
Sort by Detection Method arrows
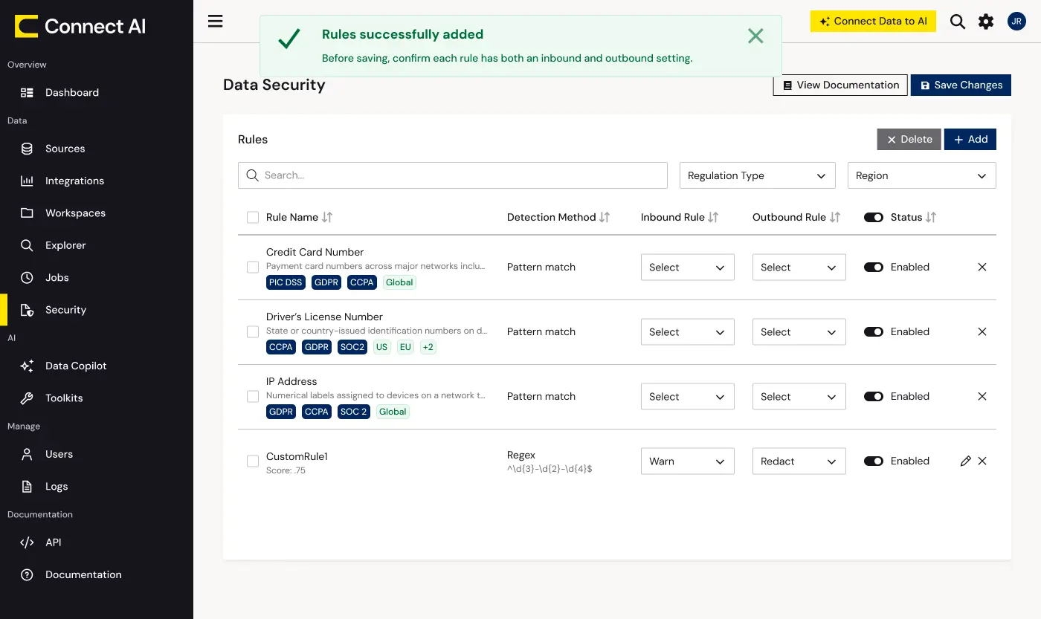point(605,217)
